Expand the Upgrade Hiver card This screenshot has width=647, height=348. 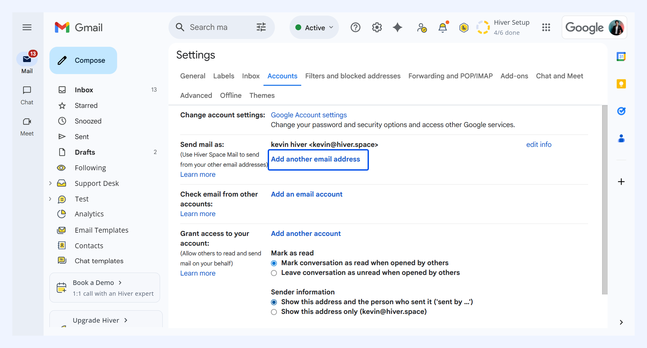coord(106,319)
